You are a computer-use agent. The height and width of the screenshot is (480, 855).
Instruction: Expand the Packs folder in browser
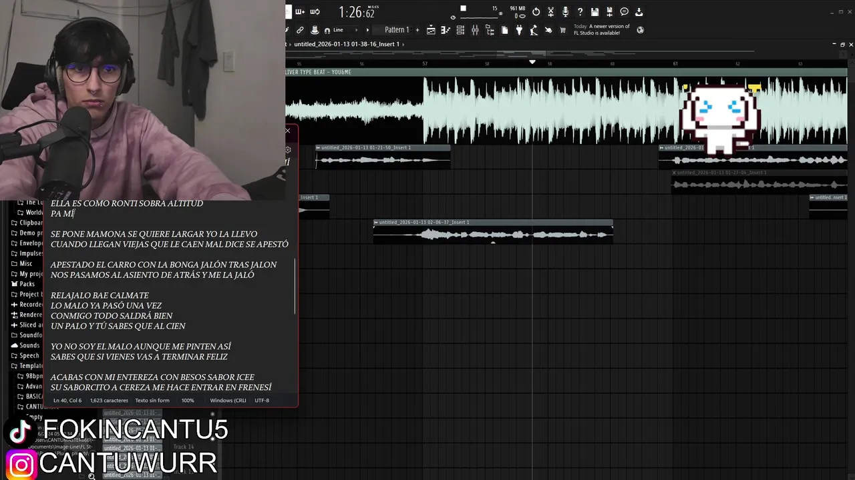(x=27, y=284)
